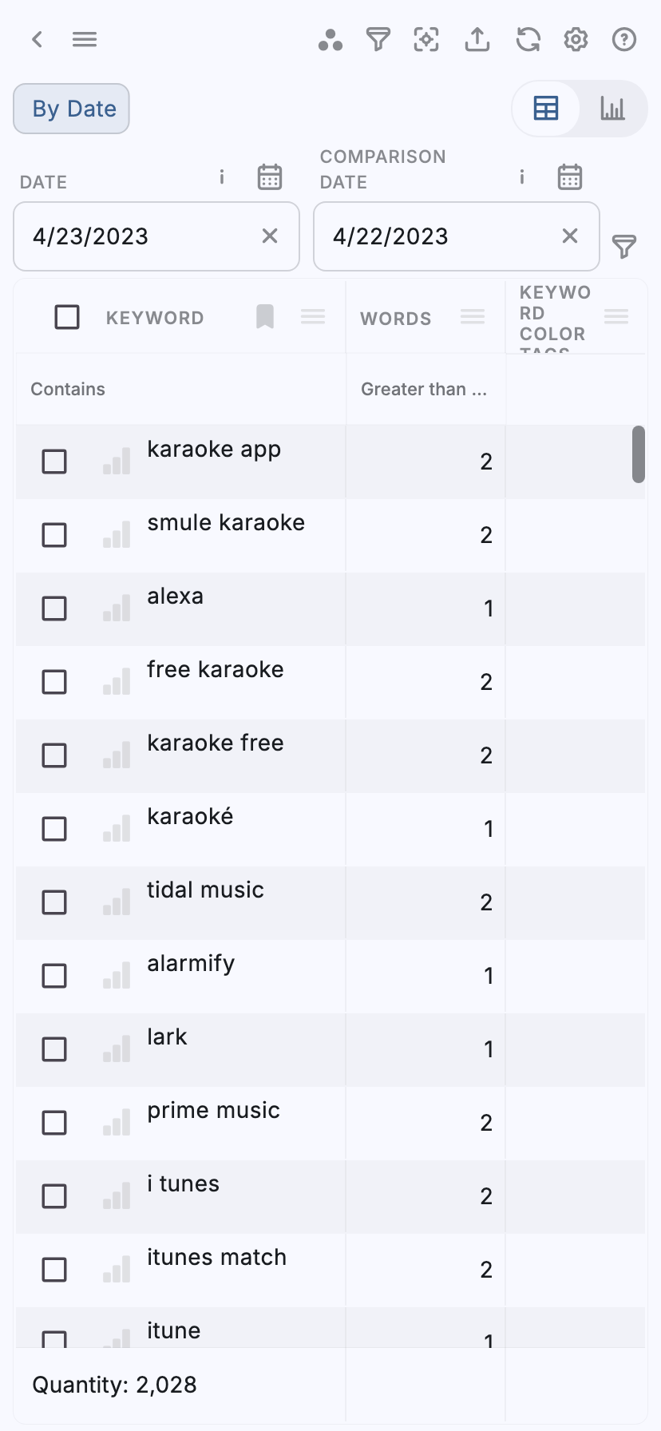Screen dimensions: 661x1431
Task: Click the export upload icon
Action: 477,39
